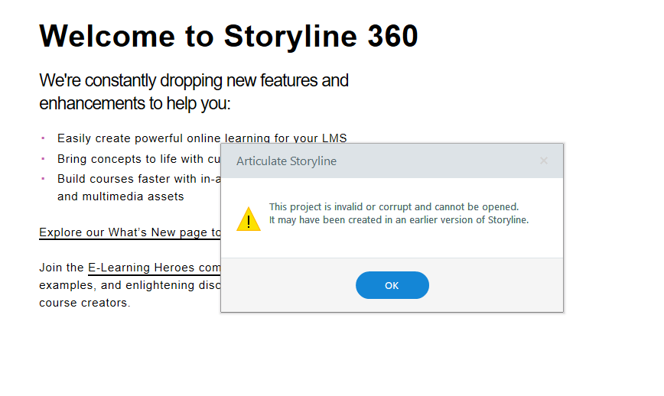Click the 'and multimedia assets' text line
Screen dimensions: 664x396
click(x=120, y=196)
